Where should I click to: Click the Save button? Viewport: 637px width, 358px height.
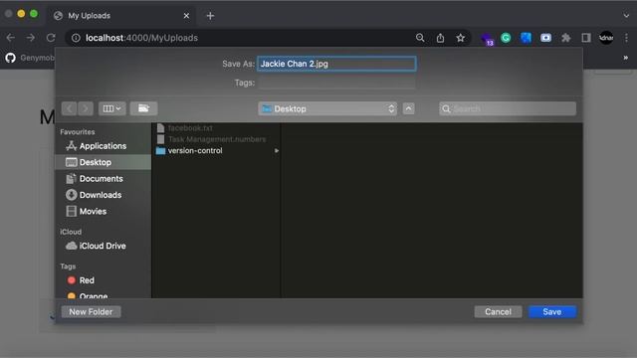(552, 311)
